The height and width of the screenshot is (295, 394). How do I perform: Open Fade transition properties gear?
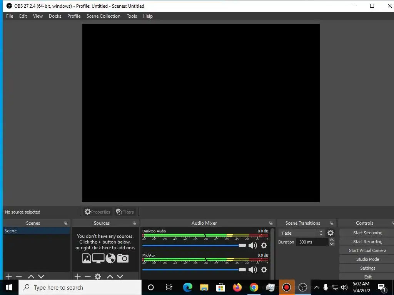coord(331,233)
